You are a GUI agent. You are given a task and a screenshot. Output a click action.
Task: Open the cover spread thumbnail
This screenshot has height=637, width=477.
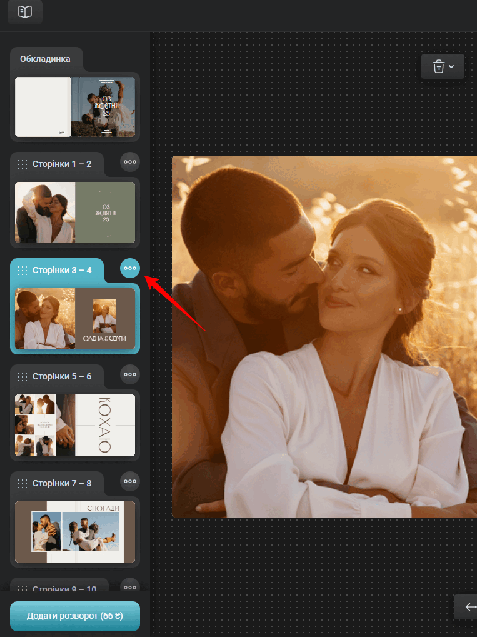[x=75, y=107]
